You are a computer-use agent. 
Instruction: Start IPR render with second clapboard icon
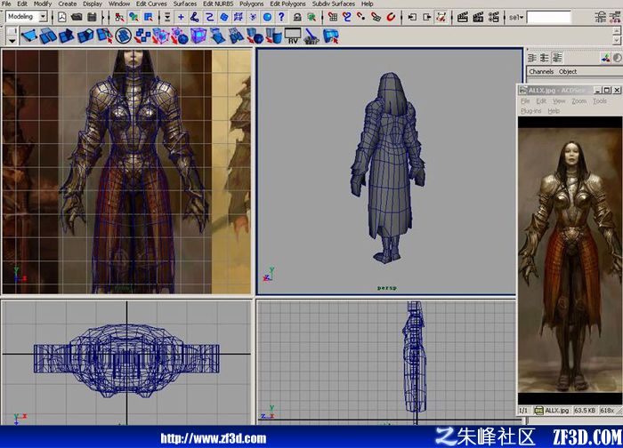(x=478, y=17)
